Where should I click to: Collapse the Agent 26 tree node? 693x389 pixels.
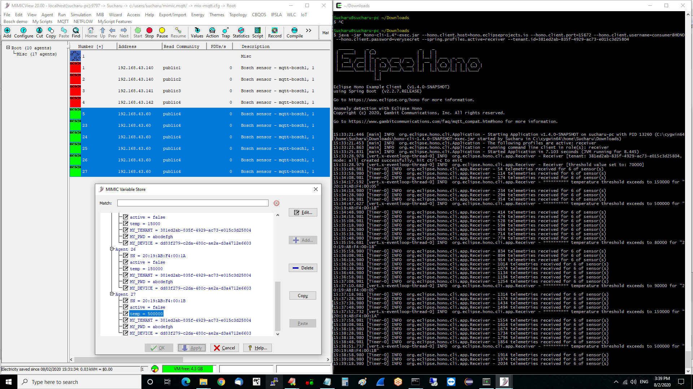(112, 249)
